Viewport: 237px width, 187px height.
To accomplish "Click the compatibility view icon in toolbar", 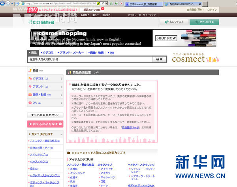I will point(111,3).
